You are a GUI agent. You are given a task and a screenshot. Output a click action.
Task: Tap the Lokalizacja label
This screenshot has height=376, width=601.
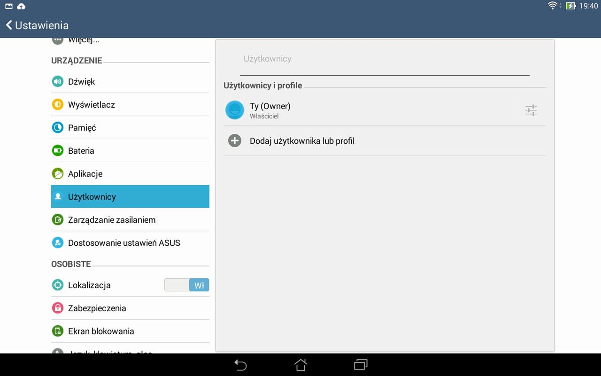[x=89, y=285]
